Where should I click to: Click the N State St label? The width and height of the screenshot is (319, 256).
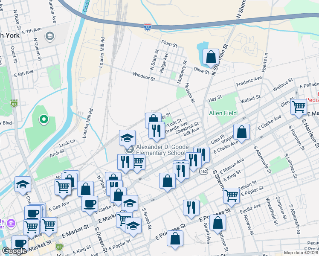154,60
